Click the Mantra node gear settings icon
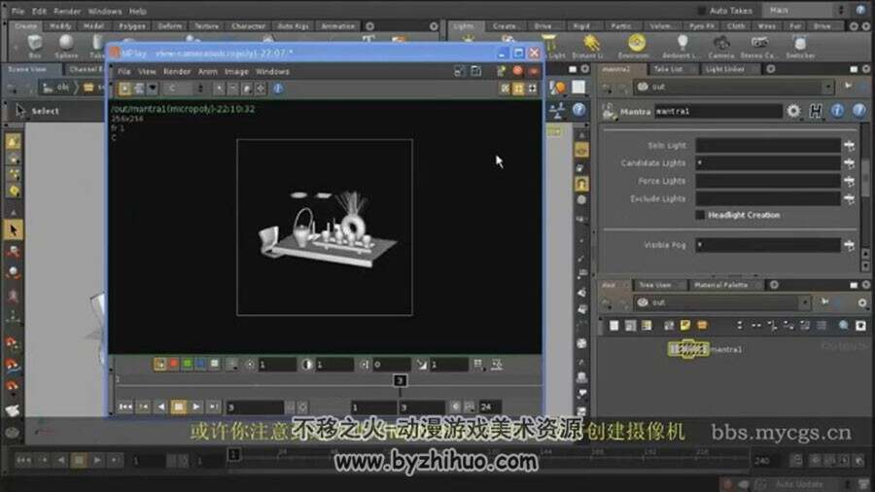The image size is (875, 492). pyautogui.click(x=793, y=111)
